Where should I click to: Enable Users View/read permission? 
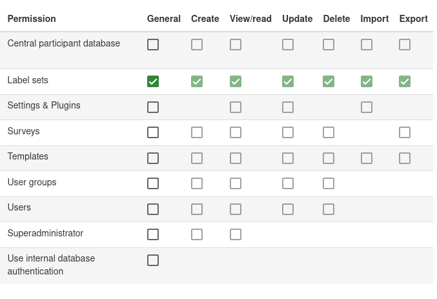coord(236,209)
